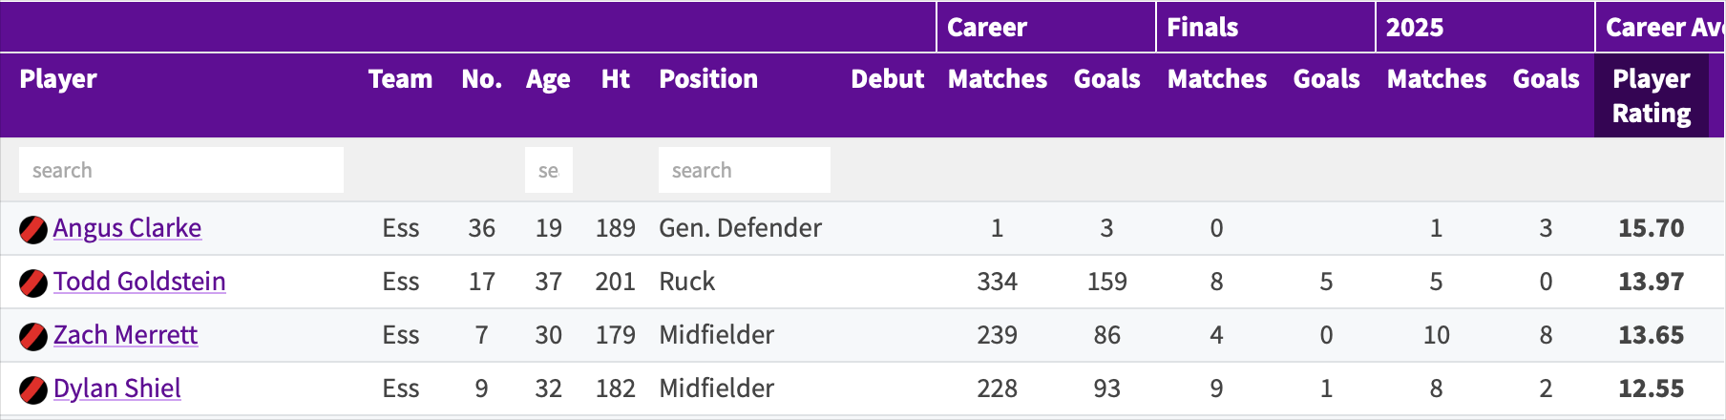The image size is (1726, 420).
Task: Sort table by Player Rating column
Action: tap(1652, 95)
